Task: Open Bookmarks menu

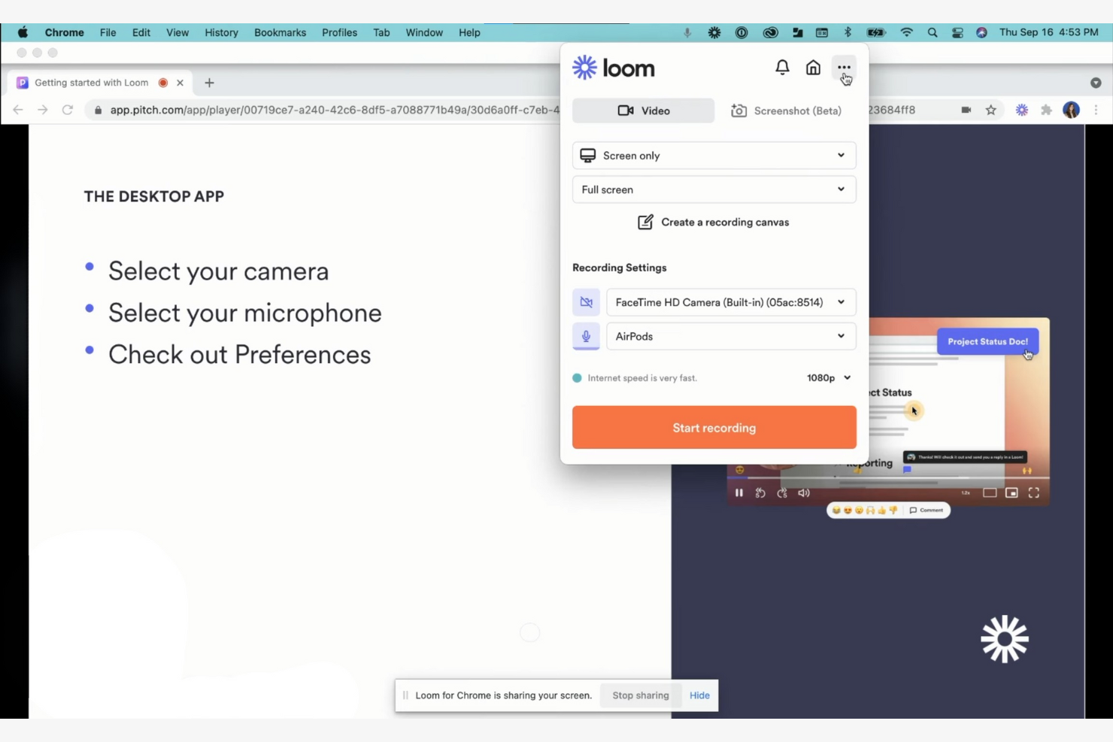Action: (x=280, y=32)
